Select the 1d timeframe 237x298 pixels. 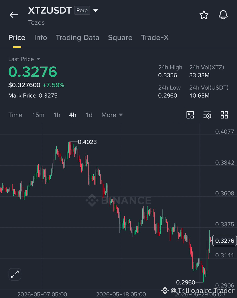[x=89, y=115]
